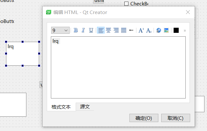Switch to the 源文 tab
This screenshot has width=207, height=131.
pyautogui.click(x=85, y=107)
